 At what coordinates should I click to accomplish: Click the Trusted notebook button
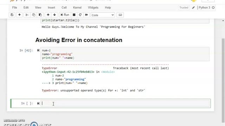[x=184, y=8]
